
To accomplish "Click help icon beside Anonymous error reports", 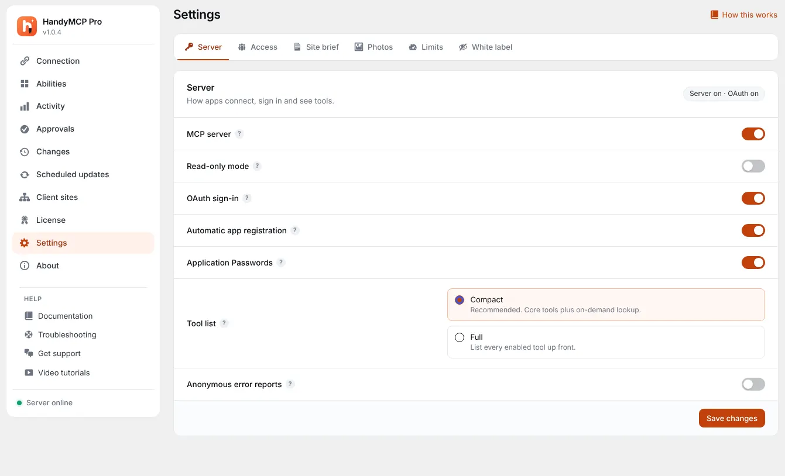I will 290,384.
